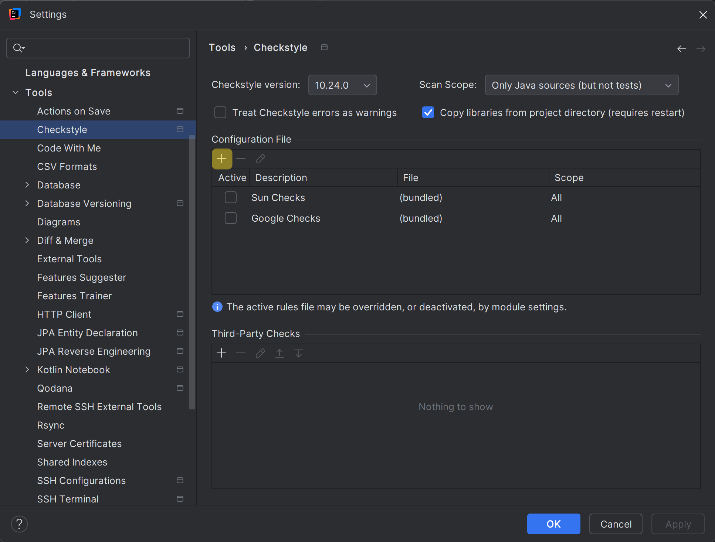Go back with the left arrow

coord(682,49)
